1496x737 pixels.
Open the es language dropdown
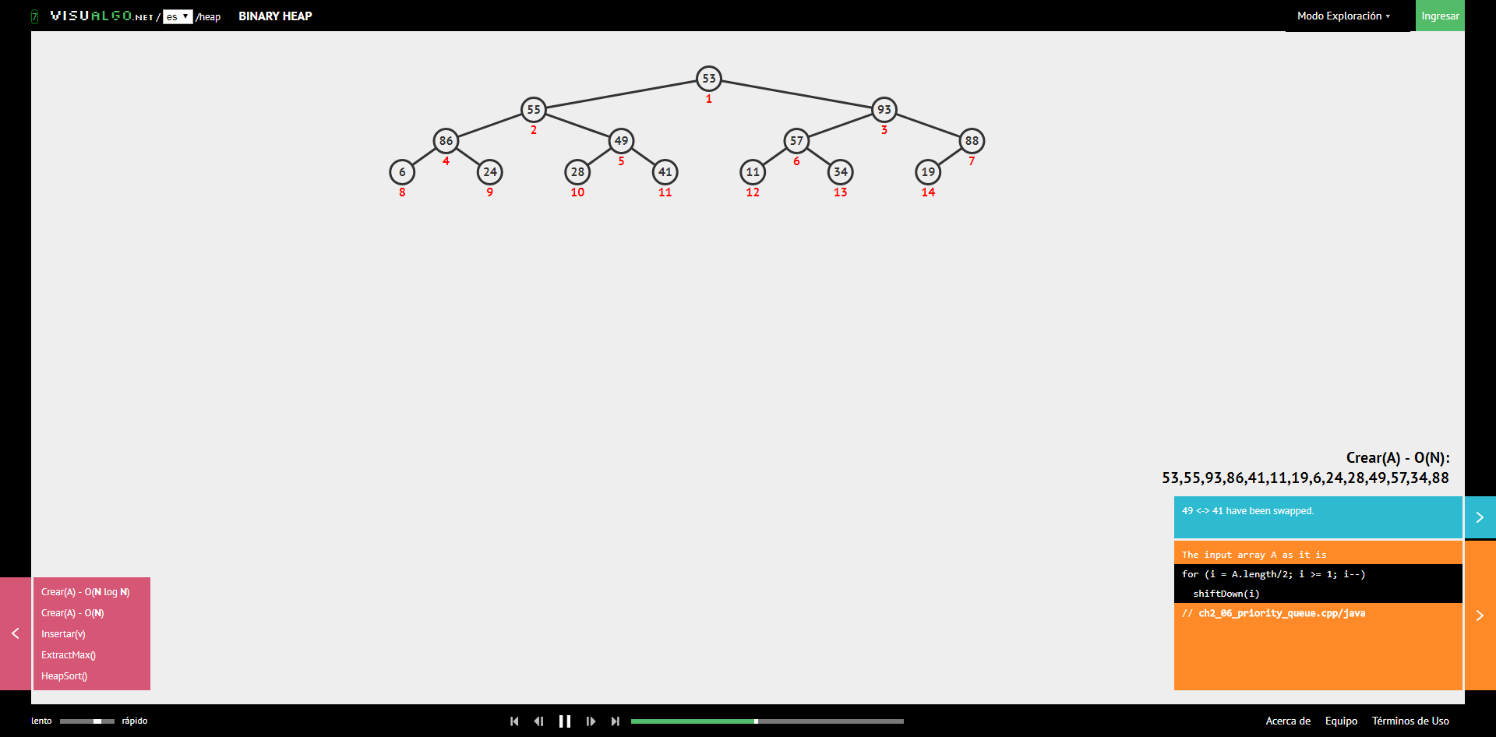(x=178, y=16)
